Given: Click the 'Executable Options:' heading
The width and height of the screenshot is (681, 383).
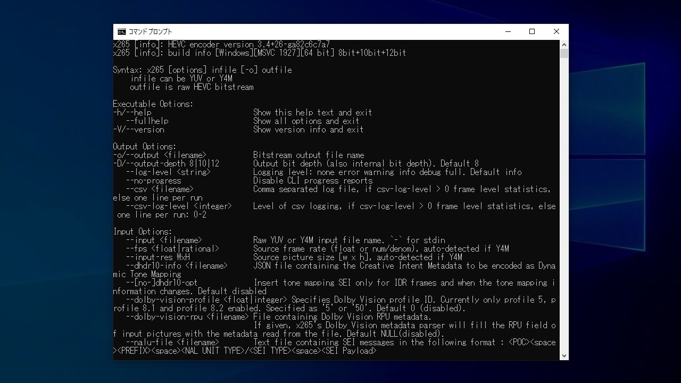Looking at the screenshot, I should point(153,104).
